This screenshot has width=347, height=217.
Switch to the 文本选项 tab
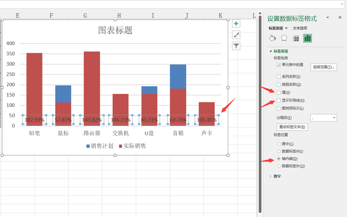pos(300,28)
